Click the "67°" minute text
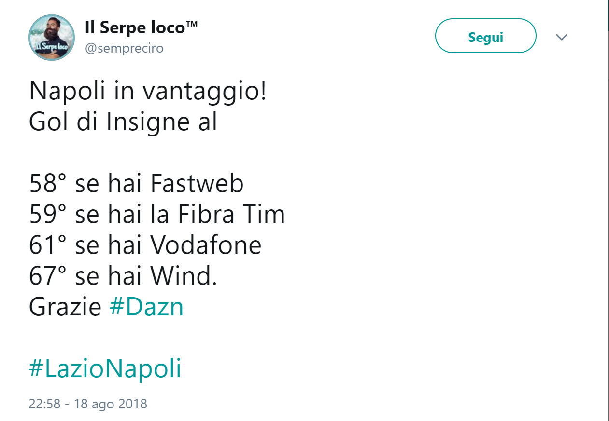 (x=47, y=276)
